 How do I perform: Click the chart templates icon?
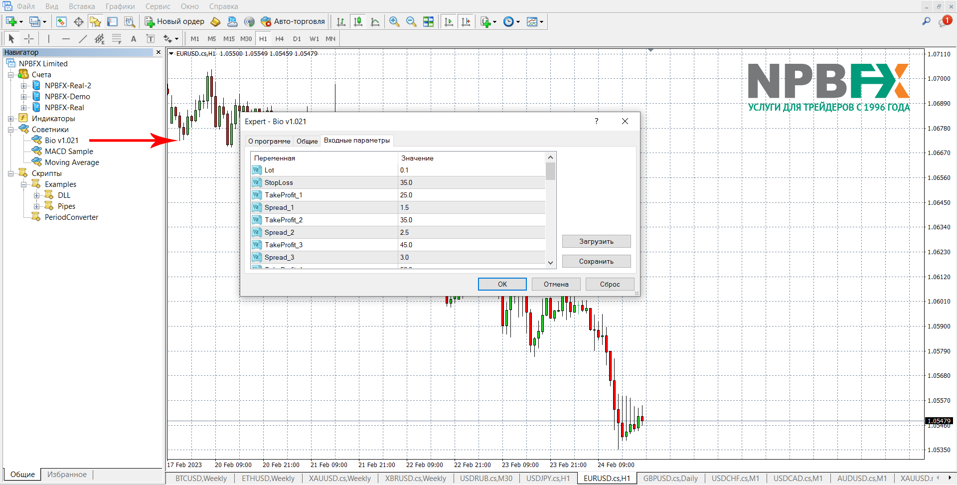click(x=532, y=21)
